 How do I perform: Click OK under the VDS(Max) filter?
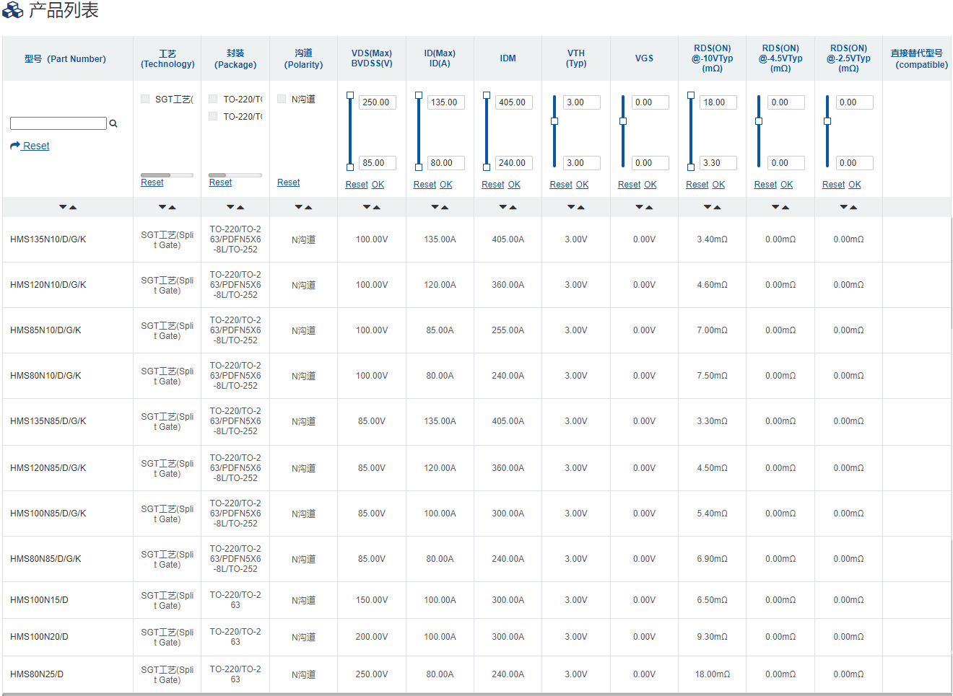[x=378, y=185]
